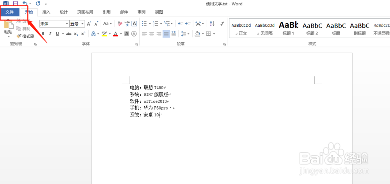Apply the 无间隔 (No Spacing) style
The height and width of the screenshot is (184, 390).
265,29
